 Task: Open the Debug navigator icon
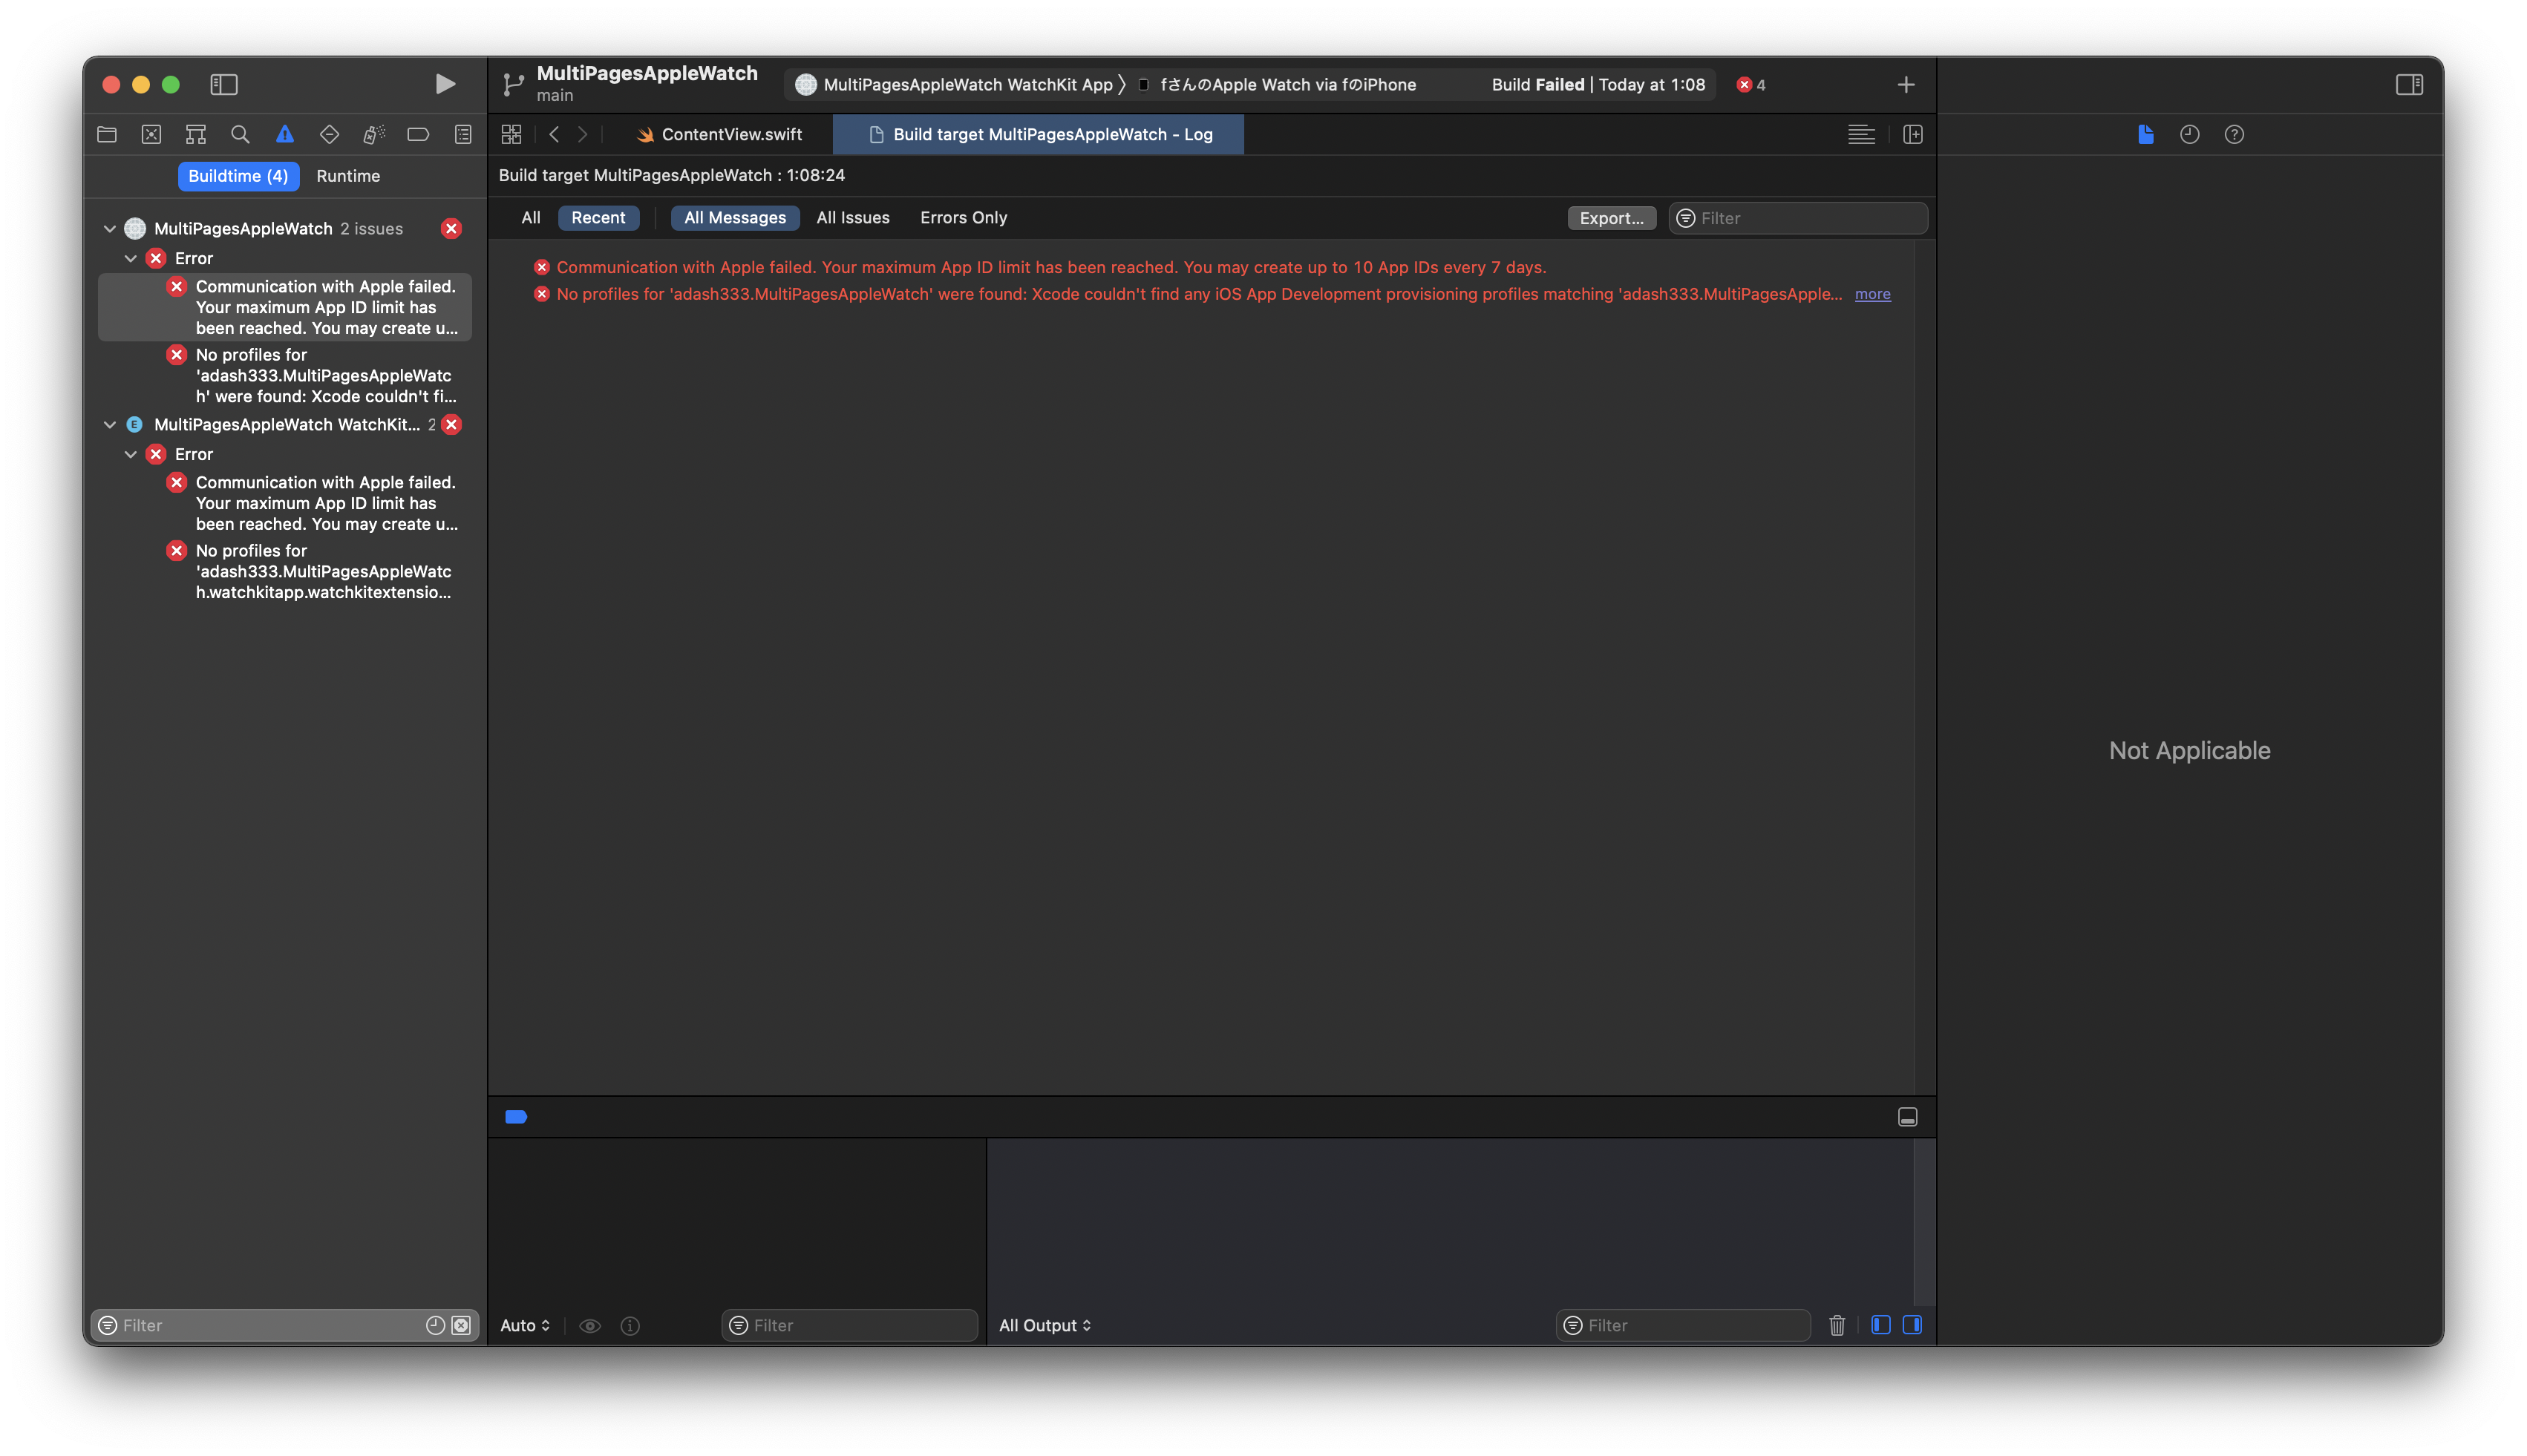pos(374,134)
